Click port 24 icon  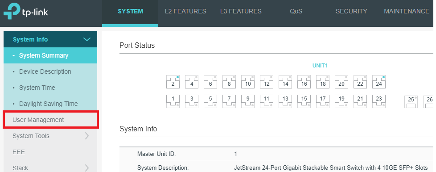[379, 82]
